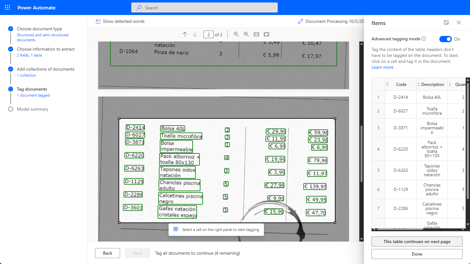Open the app launcher waffle icon
The image size is (470, 264).
tap(8, 7)
